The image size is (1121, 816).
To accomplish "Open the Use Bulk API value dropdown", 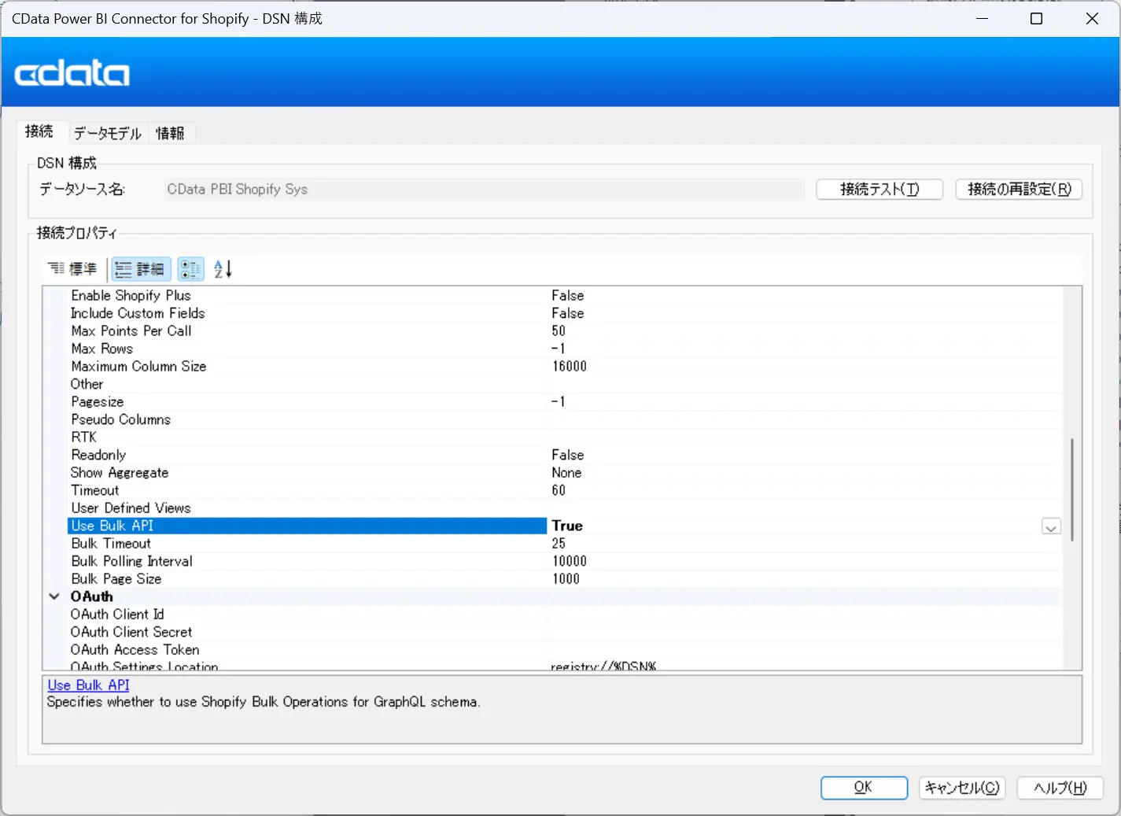I will click(x=1050, y=526).
